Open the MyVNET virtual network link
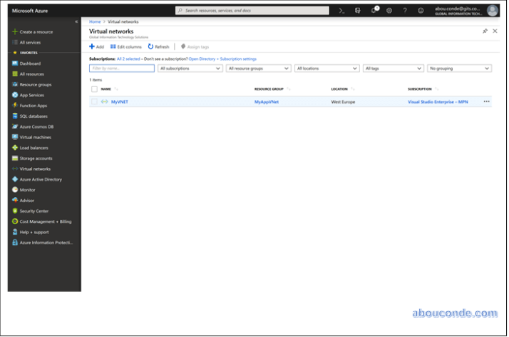The width and height of the screenshot is (509, 337). point(119,102)
